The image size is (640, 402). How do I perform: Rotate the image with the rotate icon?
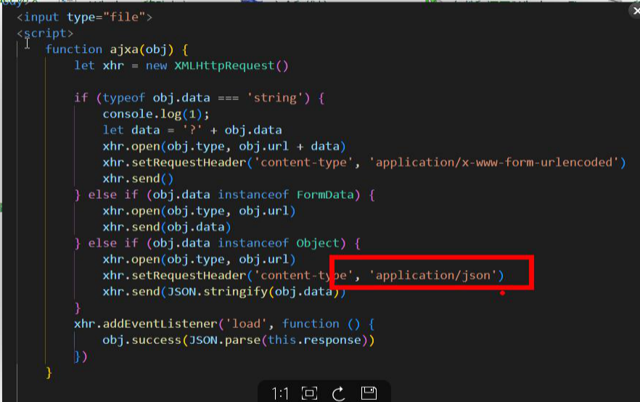tap(339, 393)
